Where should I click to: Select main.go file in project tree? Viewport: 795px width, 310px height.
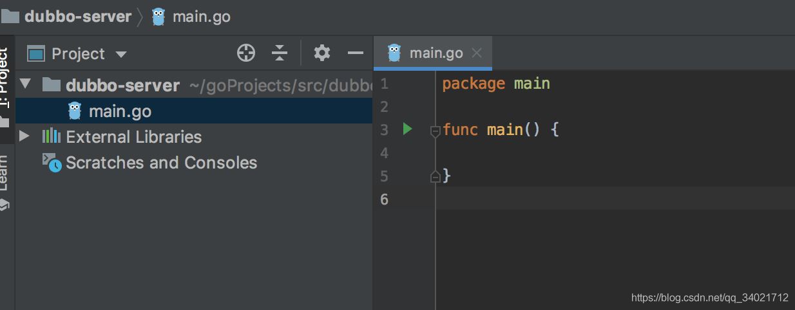pyautogui.click(x=120, y=111)
